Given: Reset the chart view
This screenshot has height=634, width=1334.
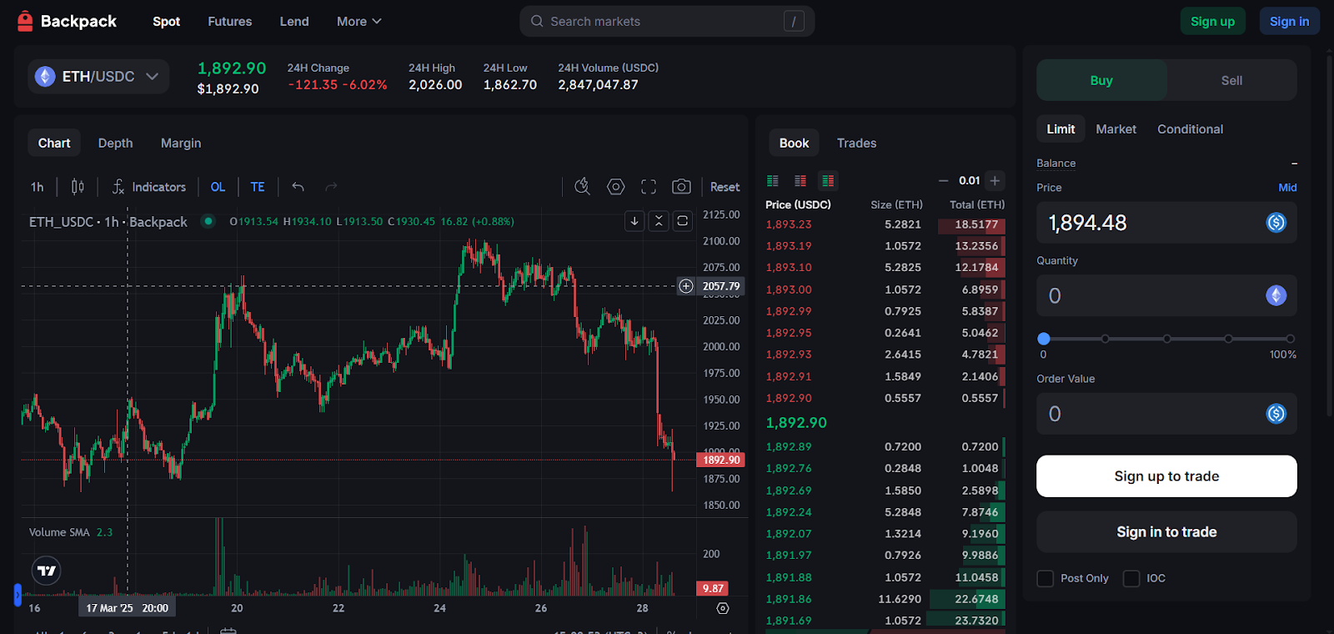Looking at the screenshot, I should pyautogui.click(x=725, y=187).
